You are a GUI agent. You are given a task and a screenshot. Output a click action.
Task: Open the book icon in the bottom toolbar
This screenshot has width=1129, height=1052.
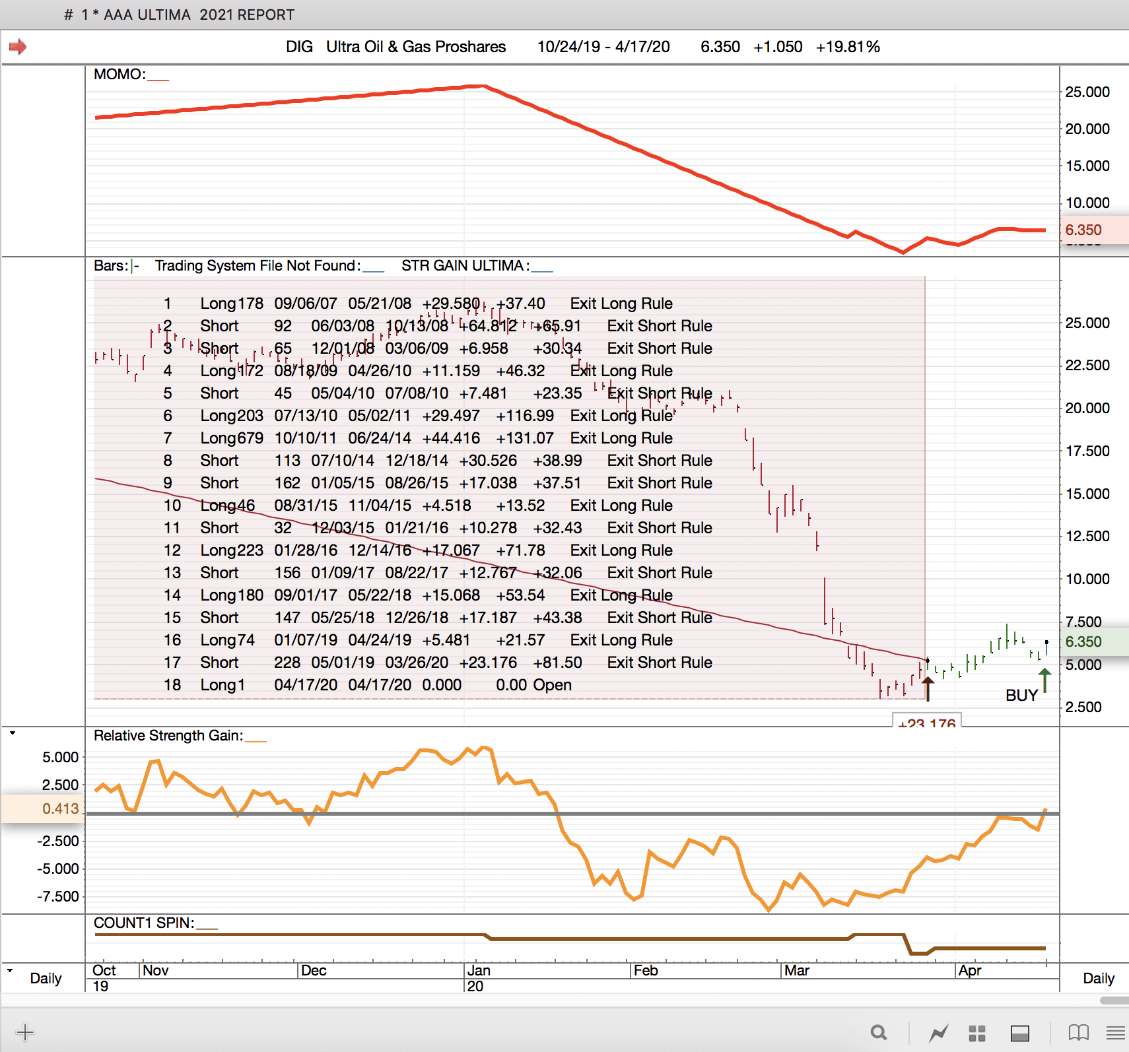[x=1078, y=1032]
